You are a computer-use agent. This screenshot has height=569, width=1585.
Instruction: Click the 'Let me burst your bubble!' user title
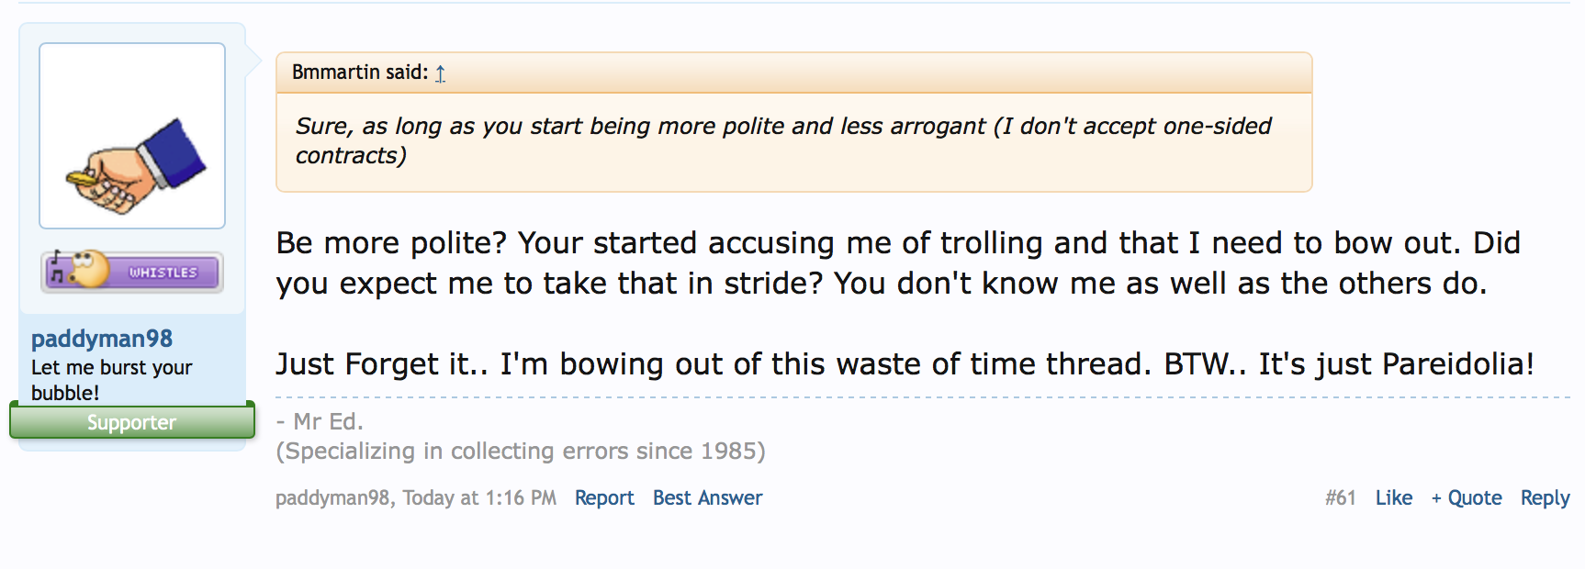pyautogui.click(x=111, y=380)
